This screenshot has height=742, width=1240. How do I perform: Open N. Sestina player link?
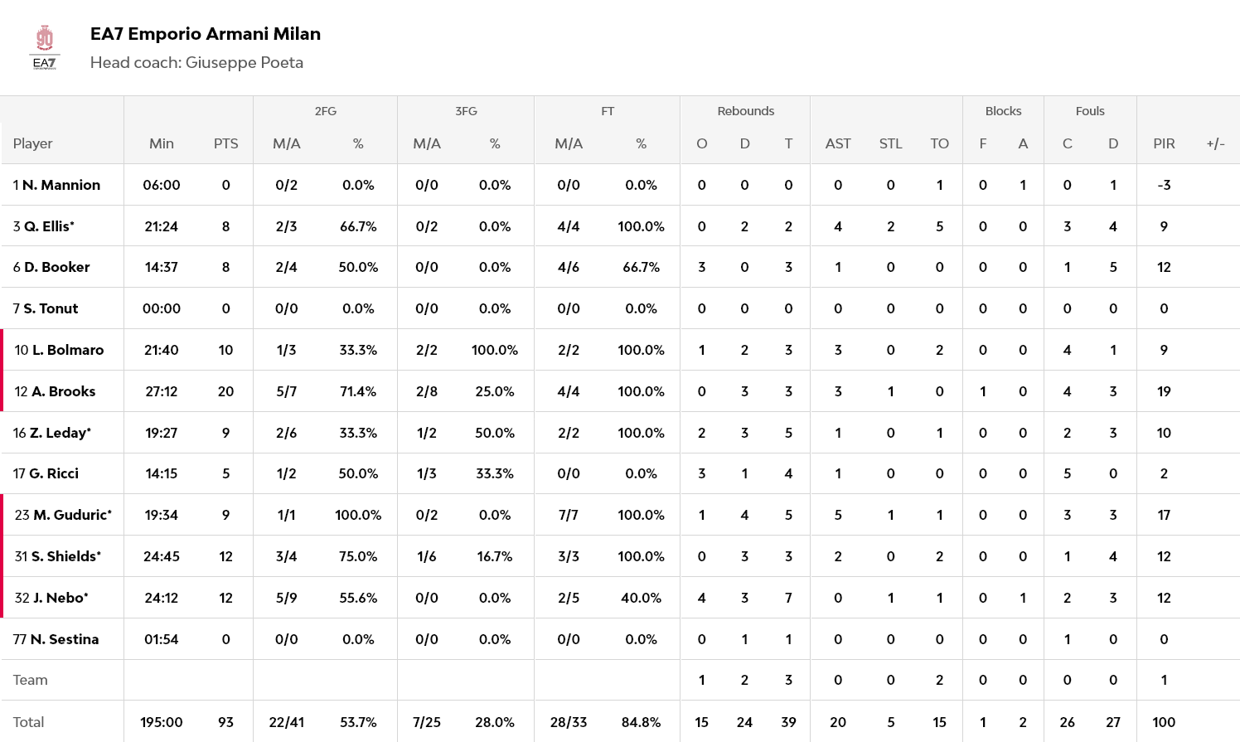point(64,639)
